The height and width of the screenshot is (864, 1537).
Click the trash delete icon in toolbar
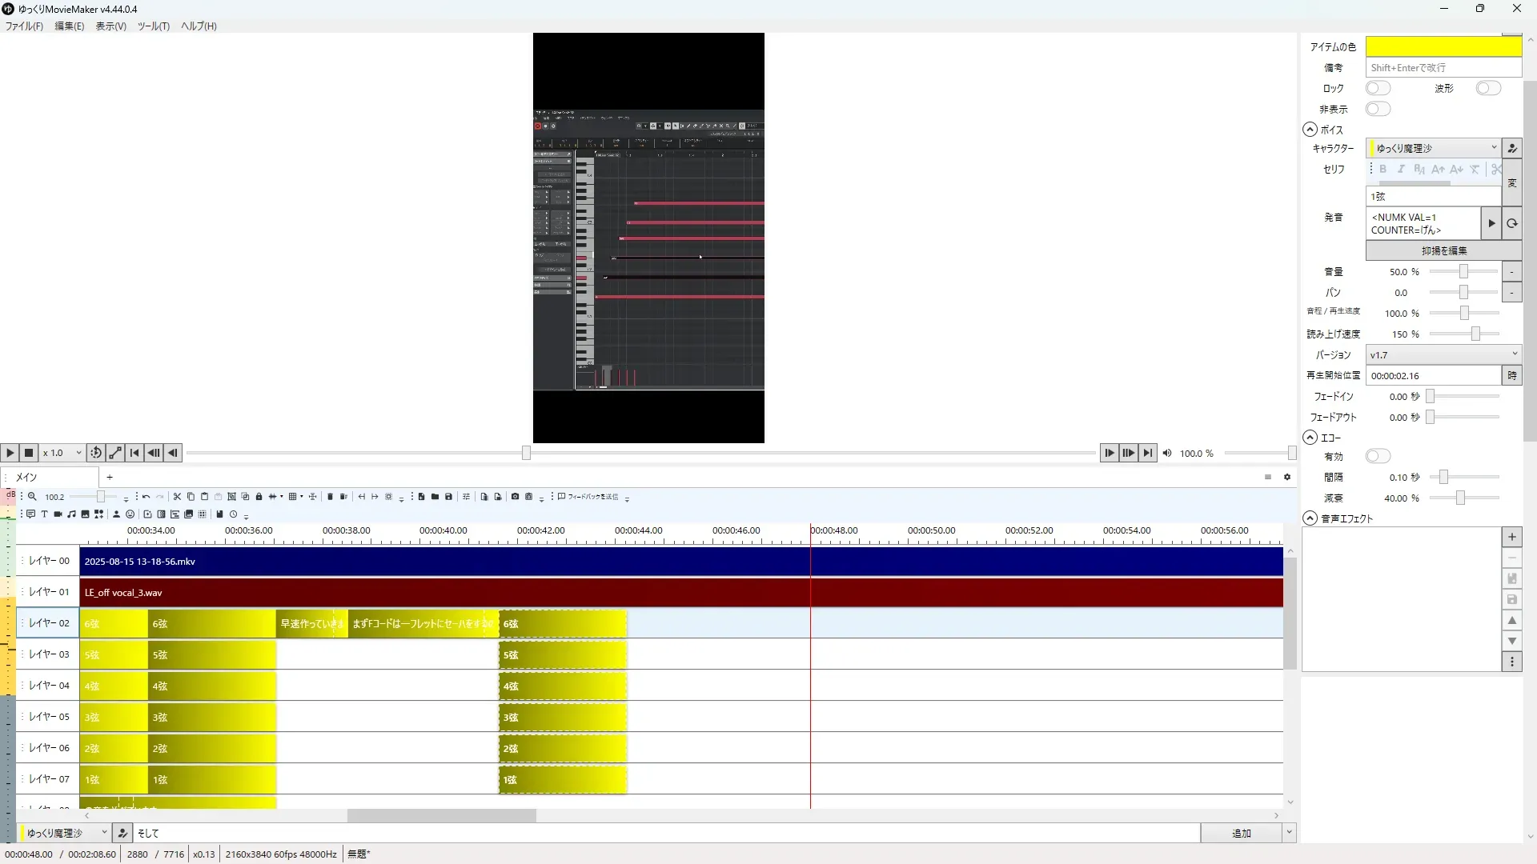(x=330, y=497)
